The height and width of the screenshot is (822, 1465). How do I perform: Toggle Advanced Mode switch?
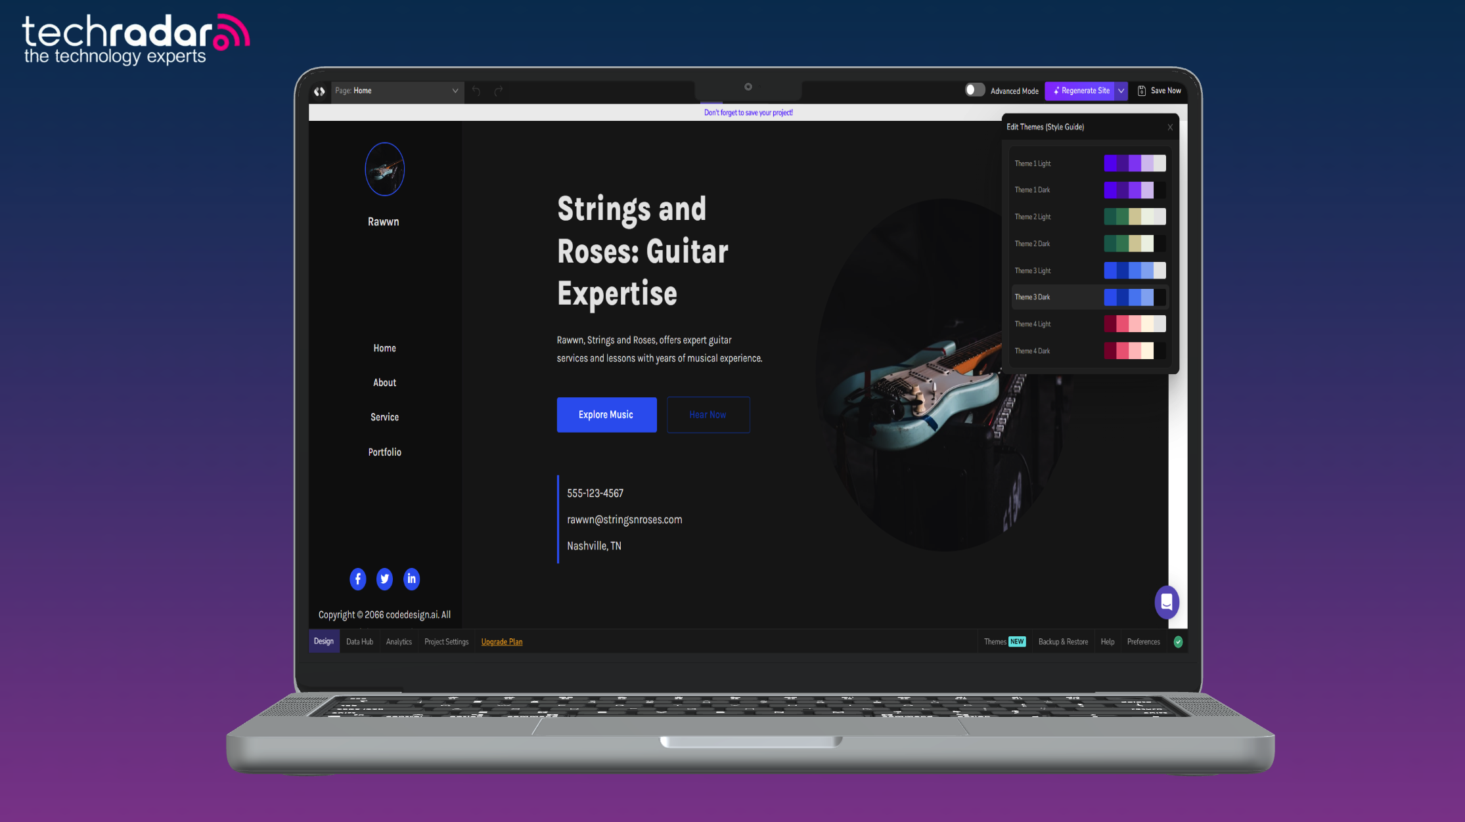tap(975, 89)
